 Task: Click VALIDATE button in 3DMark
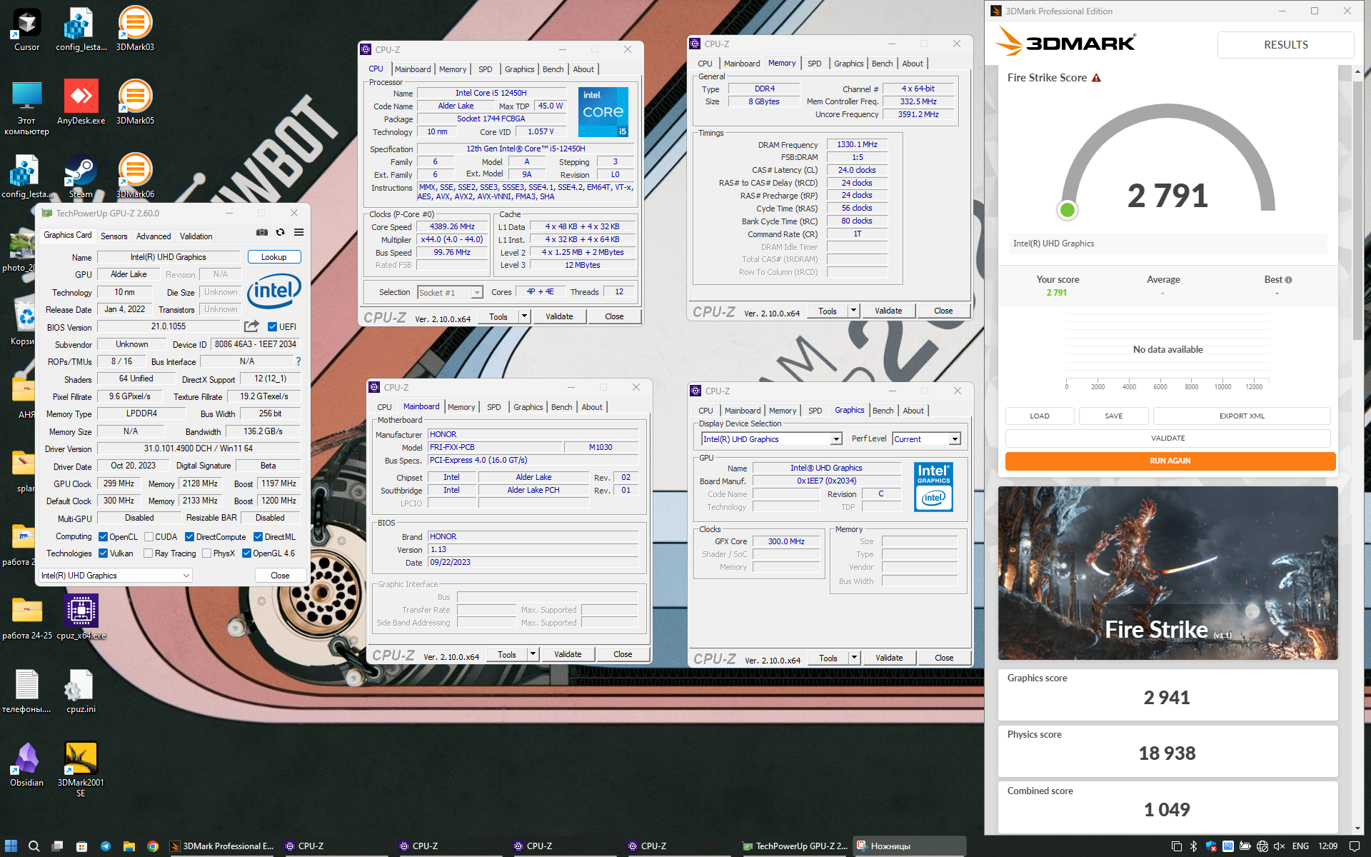1167,438
